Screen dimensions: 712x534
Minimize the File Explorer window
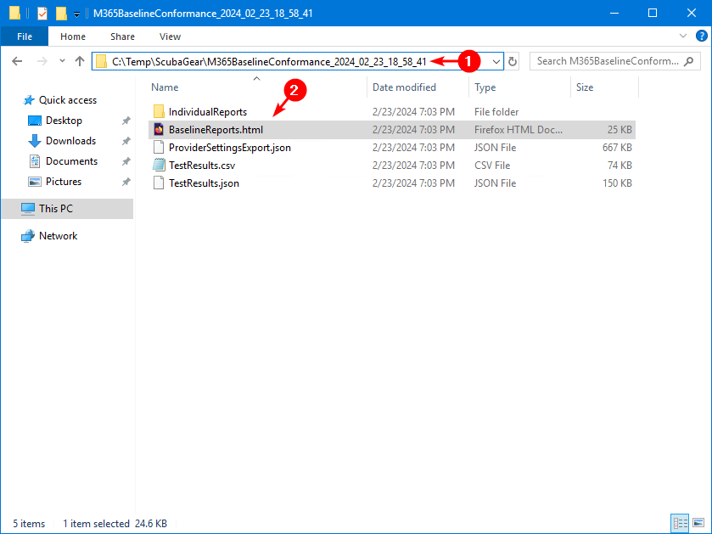click(614, 14)
